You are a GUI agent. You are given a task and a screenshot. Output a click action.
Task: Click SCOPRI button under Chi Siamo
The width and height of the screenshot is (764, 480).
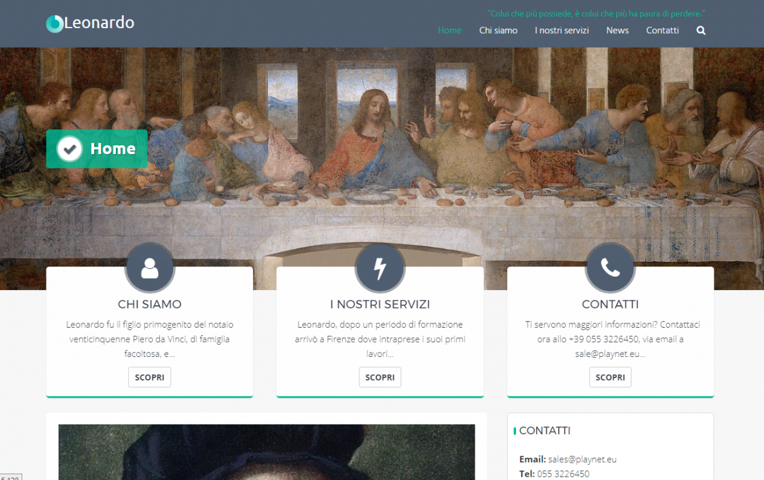[x=150, y=377]
